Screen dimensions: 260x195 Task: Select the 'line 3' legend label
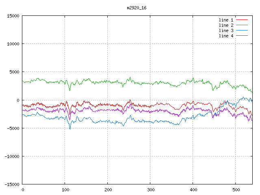tap(226, 30)
